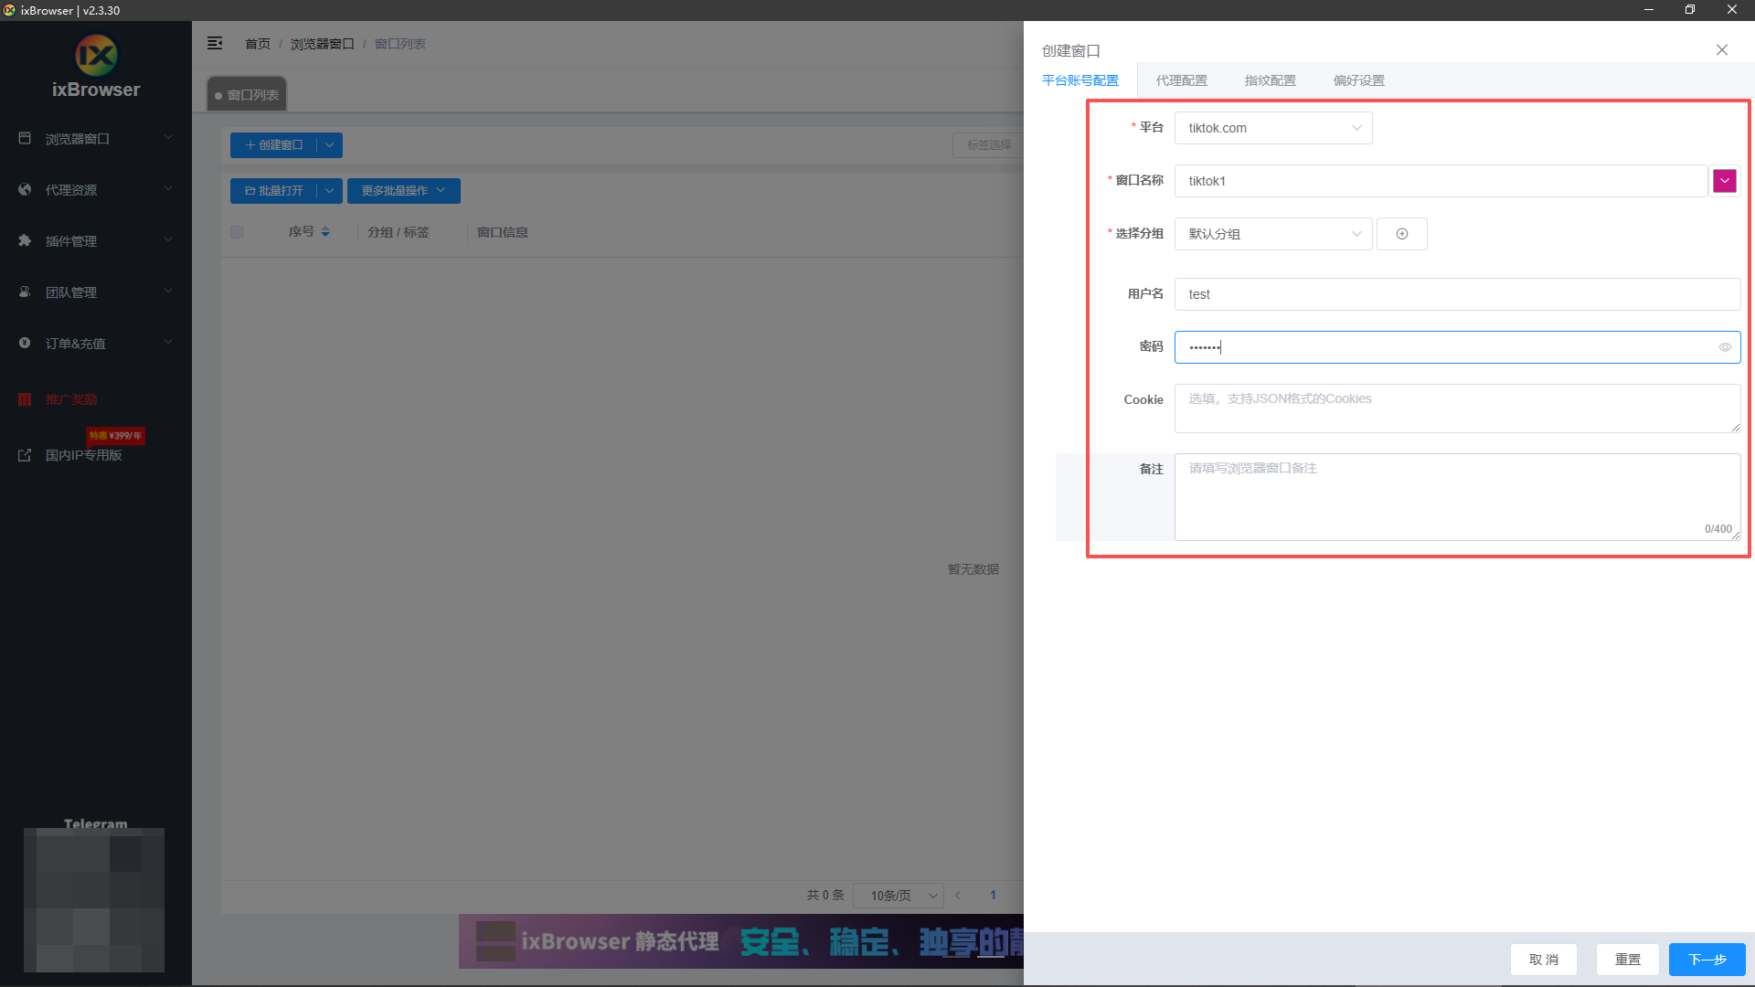Toggle password visibility eye icon
The height and width of the screenshot is (987, 1755).
coord(1725,347)
